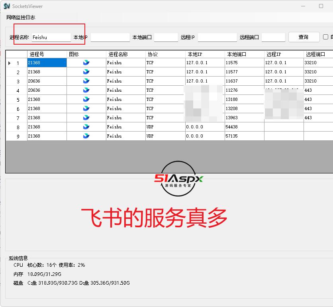Click process ID 20636 in row 3
Viewport: 333px width, 307px height.
47,81
